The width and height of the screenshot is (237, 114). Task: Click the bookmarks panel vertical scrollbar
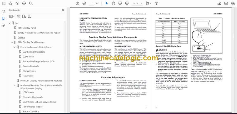pyautogui.click(x=65, y=39)
